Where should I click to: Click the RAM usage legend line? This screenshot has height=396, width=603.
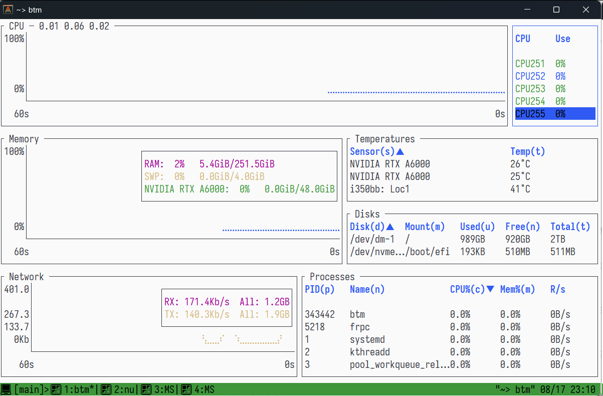(x=210, y=164)
